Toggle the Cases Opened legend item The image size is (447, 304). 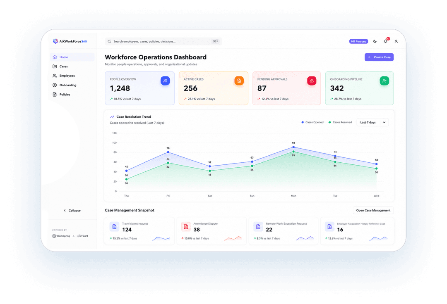pyautogui.click(x=312, y=122)
